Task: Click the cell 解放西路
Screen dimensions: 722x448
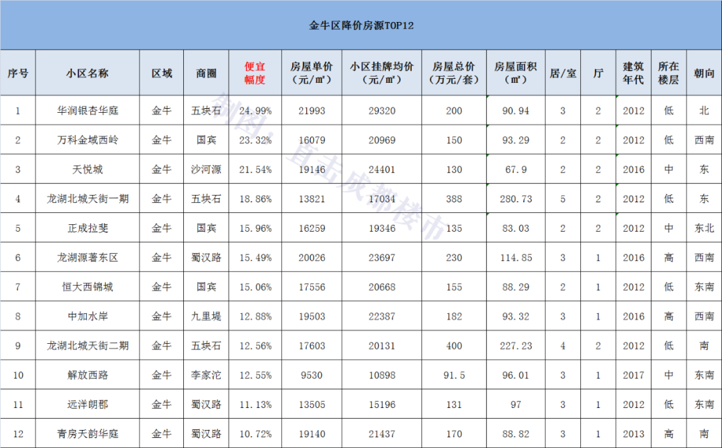Action: (x=88, y=375)
